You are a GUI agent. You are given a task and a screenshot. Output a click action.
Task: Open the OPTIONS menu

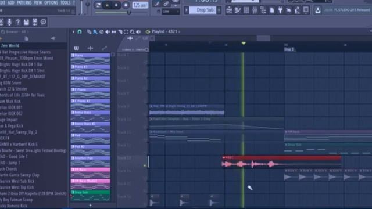click(51, 2)
